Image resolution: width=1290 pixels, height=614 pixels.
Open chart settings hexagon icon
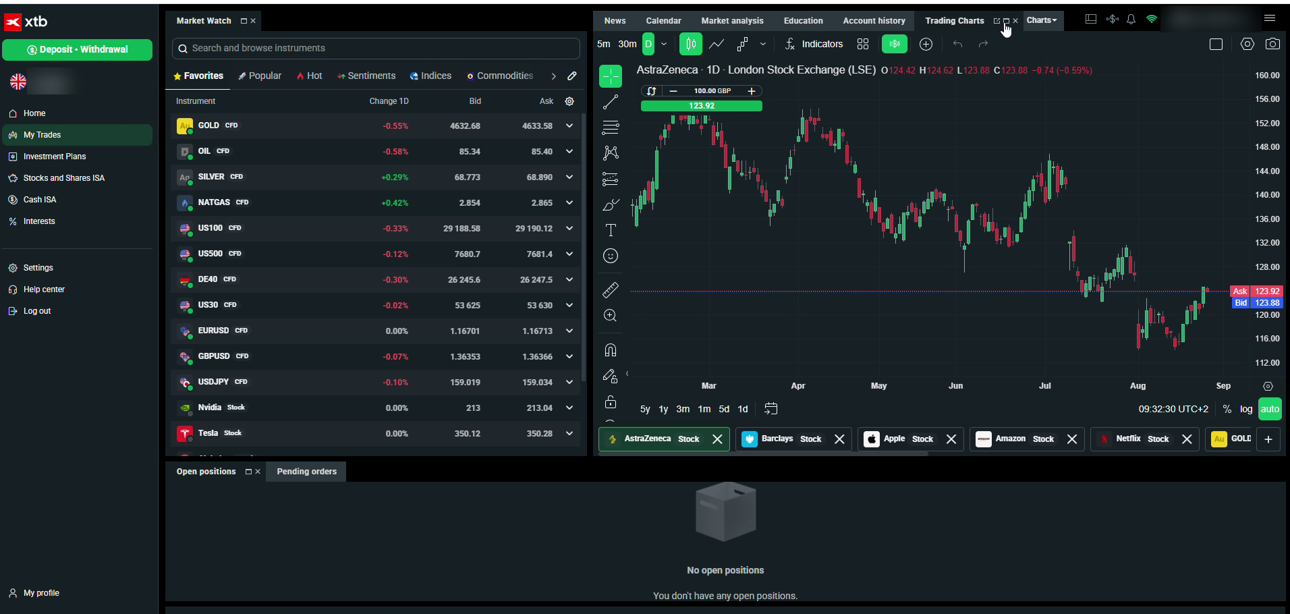[x=1247, y=44]
